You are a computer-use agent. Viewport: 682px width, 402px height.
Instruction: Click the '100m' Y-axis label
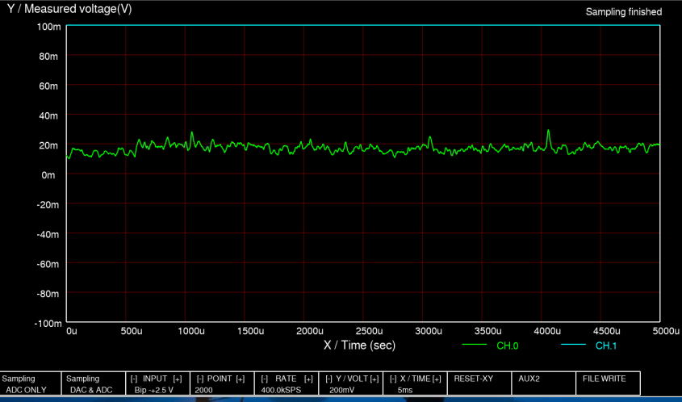pyautogui.click(x=48, y=27)
